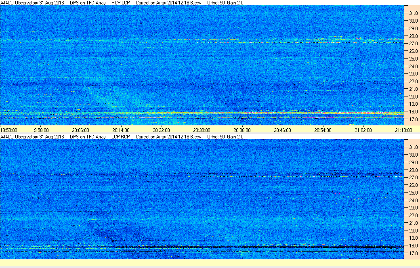The height and width of the screenshot is (268, 420).
Task: Click the 23.0 frequency label on RCP-LCP chart
Action: [x=413, y=74]
